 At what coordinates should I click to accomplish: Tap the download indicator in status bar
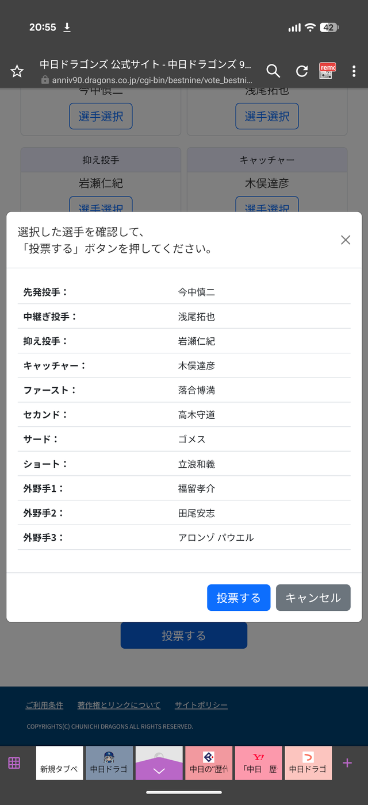click(67, 28)
